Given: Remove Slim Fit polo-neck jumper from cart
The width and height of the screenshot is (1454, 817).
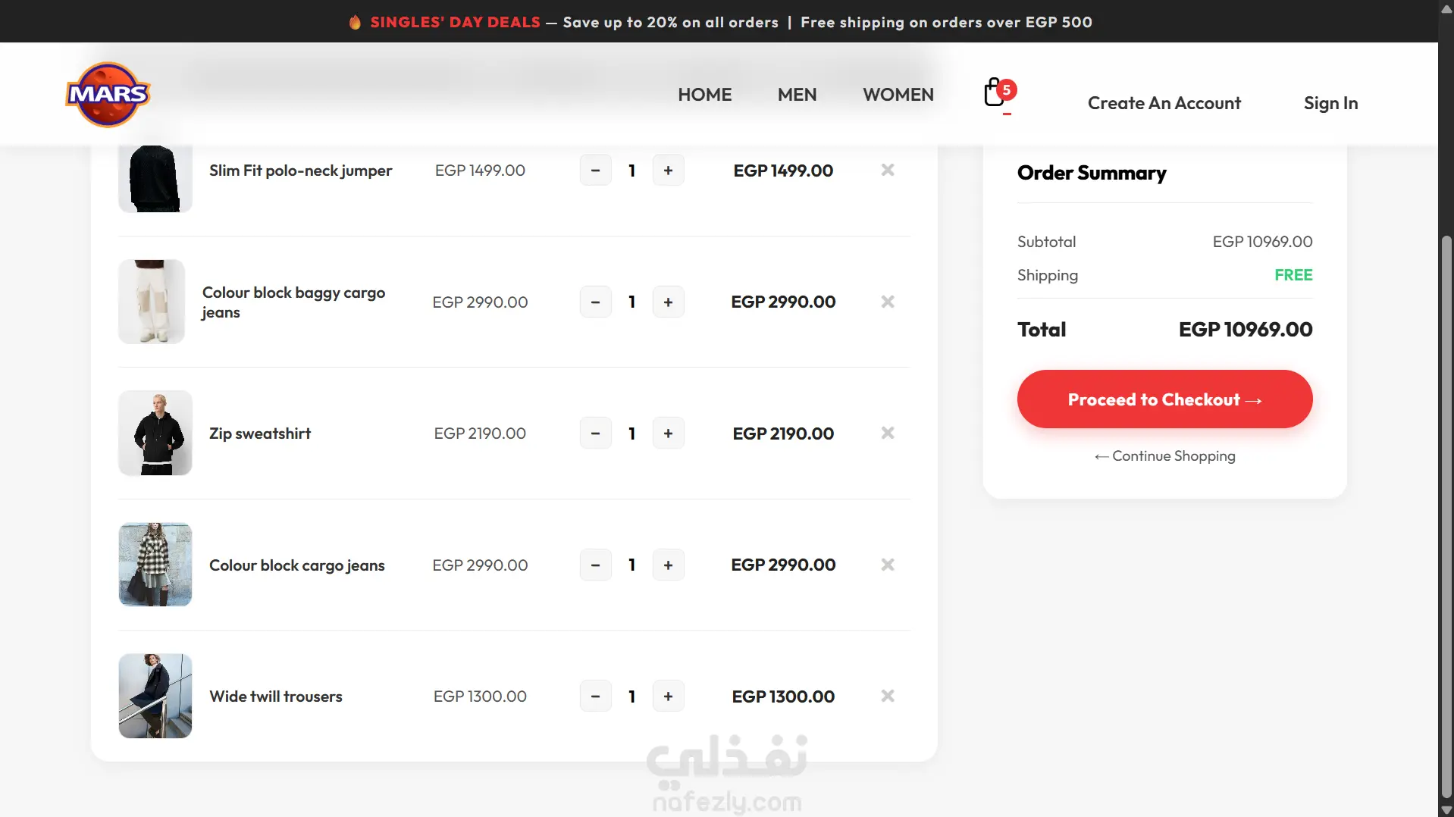Looking at the screenshot, I should [888, 170].
